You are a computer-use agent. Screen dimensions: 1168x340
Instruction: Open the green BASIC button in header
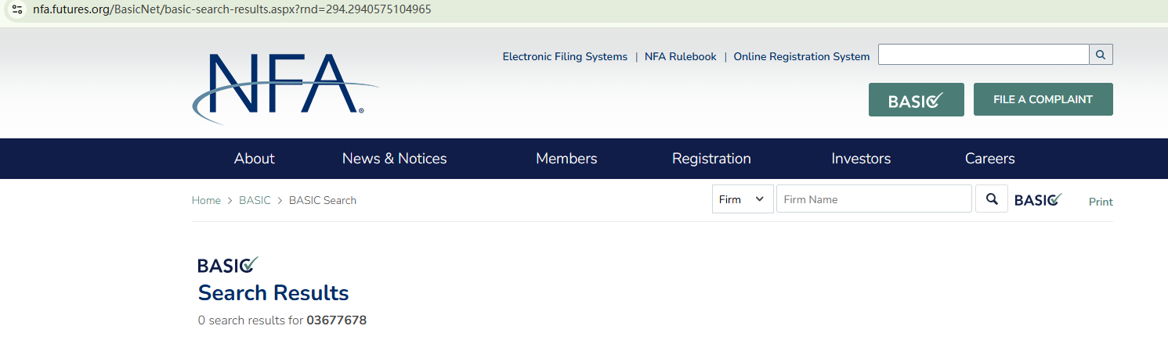tap(916, 100)
